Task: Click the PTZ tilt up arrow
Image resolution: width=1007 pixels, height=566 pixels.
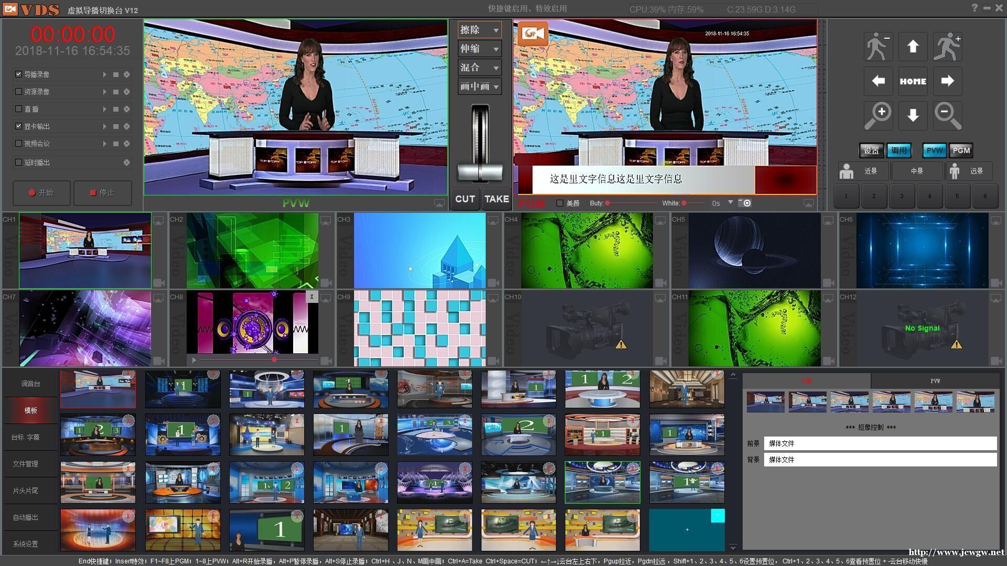Action: coord(913,47)
